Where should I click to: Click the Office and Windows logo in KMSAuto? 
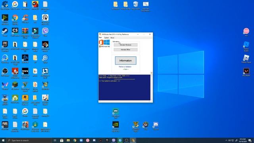(x=104, y=43)
